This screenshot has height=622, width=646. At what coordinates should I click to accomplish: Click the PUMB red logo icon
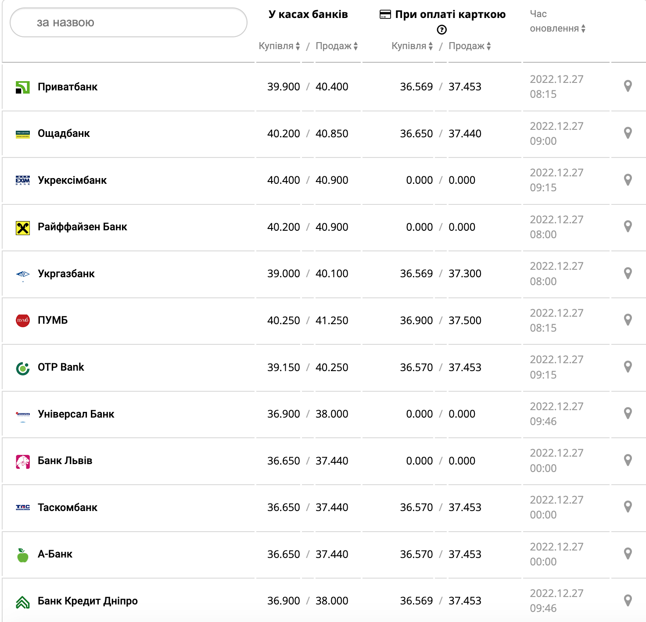tap(23, 321)
